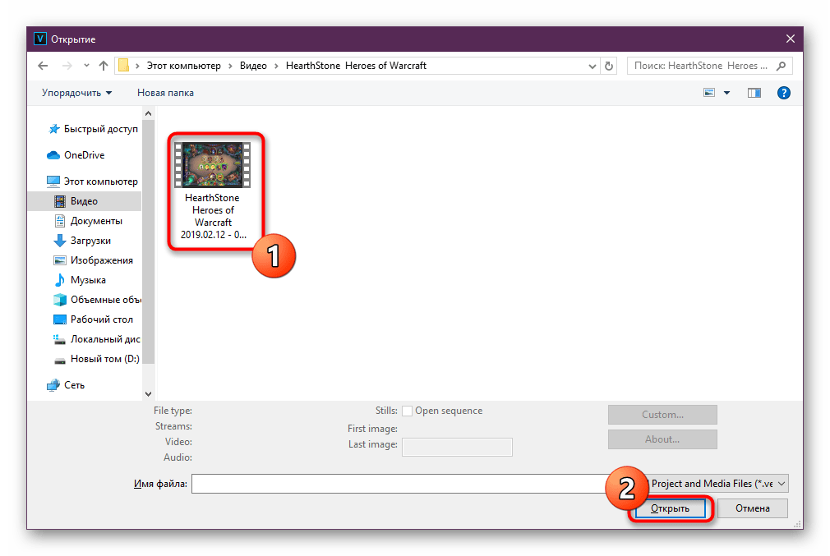Image resolution: width=830 pixels, height=556 pixels.
Task: Click 'Новая папка' button
Action: [165, 93]
